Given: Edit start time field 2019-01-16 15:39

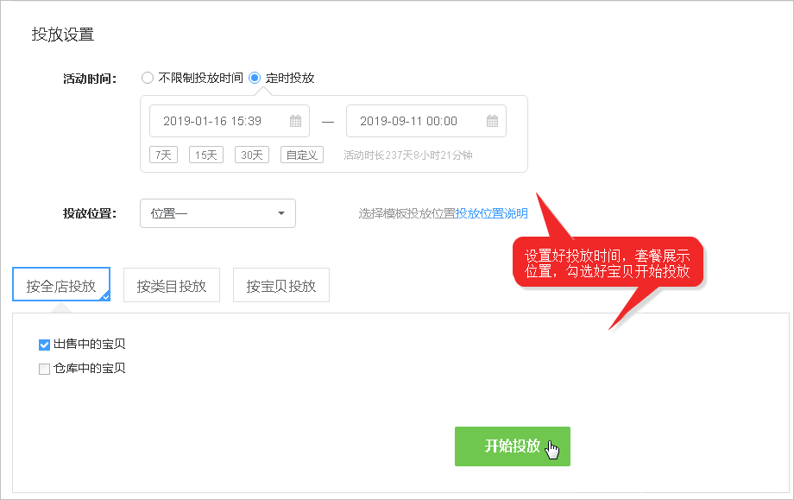Looking at the screenshot, I should (230, 121).
